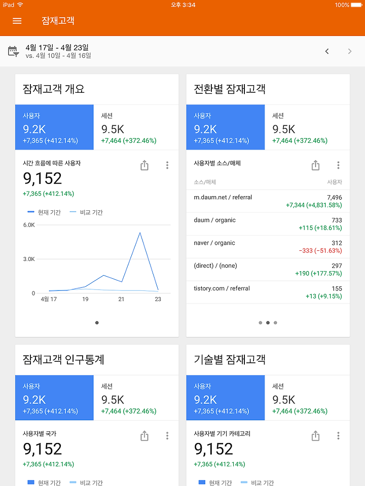Go to third page dot of 전환별 잠재고객
This screenshot has height=486, width=365.
[x=275, y=323]
